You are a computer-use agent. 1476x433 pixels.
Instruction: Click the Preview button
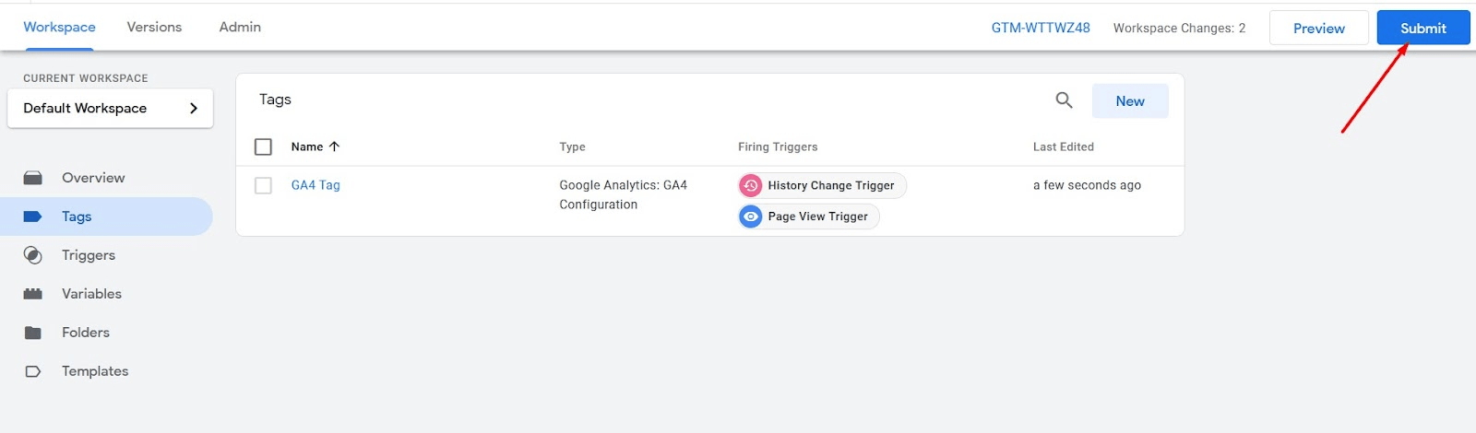tap(1318, 29)
